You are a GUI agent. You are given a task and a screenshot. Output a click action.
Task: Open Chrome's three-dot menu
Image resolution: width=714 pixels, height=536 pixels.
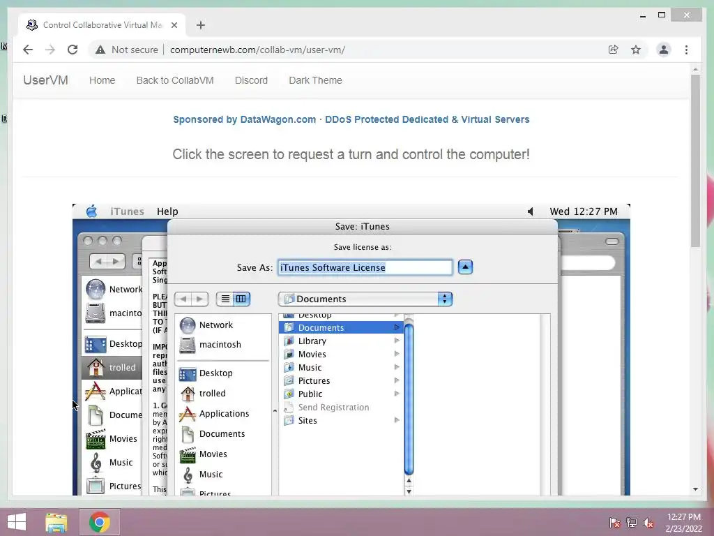pyautogui.click(x=686, y=50)
